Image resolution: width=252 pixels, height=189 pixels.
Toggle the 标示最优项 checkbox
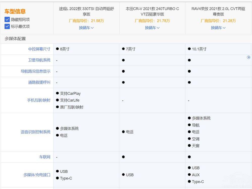(7, 26)
